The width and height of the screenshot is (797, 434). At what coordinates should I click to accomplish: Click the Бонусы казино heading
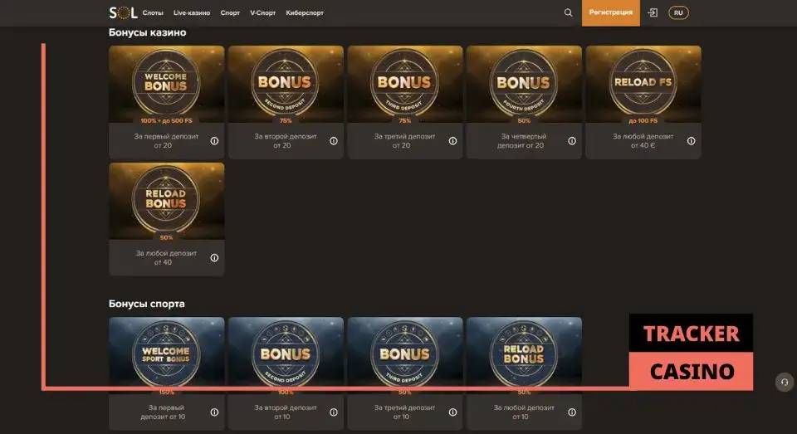click(x=148, y=32)
